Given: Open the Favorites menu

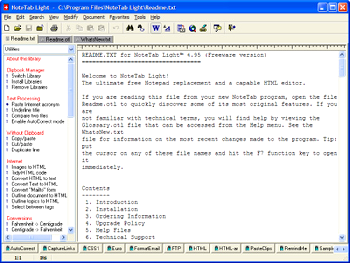Looking at the screenshot, I should (x=119, y=17).
